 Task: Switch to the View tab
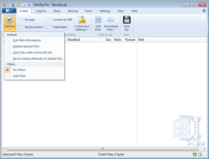coord(121,11)
